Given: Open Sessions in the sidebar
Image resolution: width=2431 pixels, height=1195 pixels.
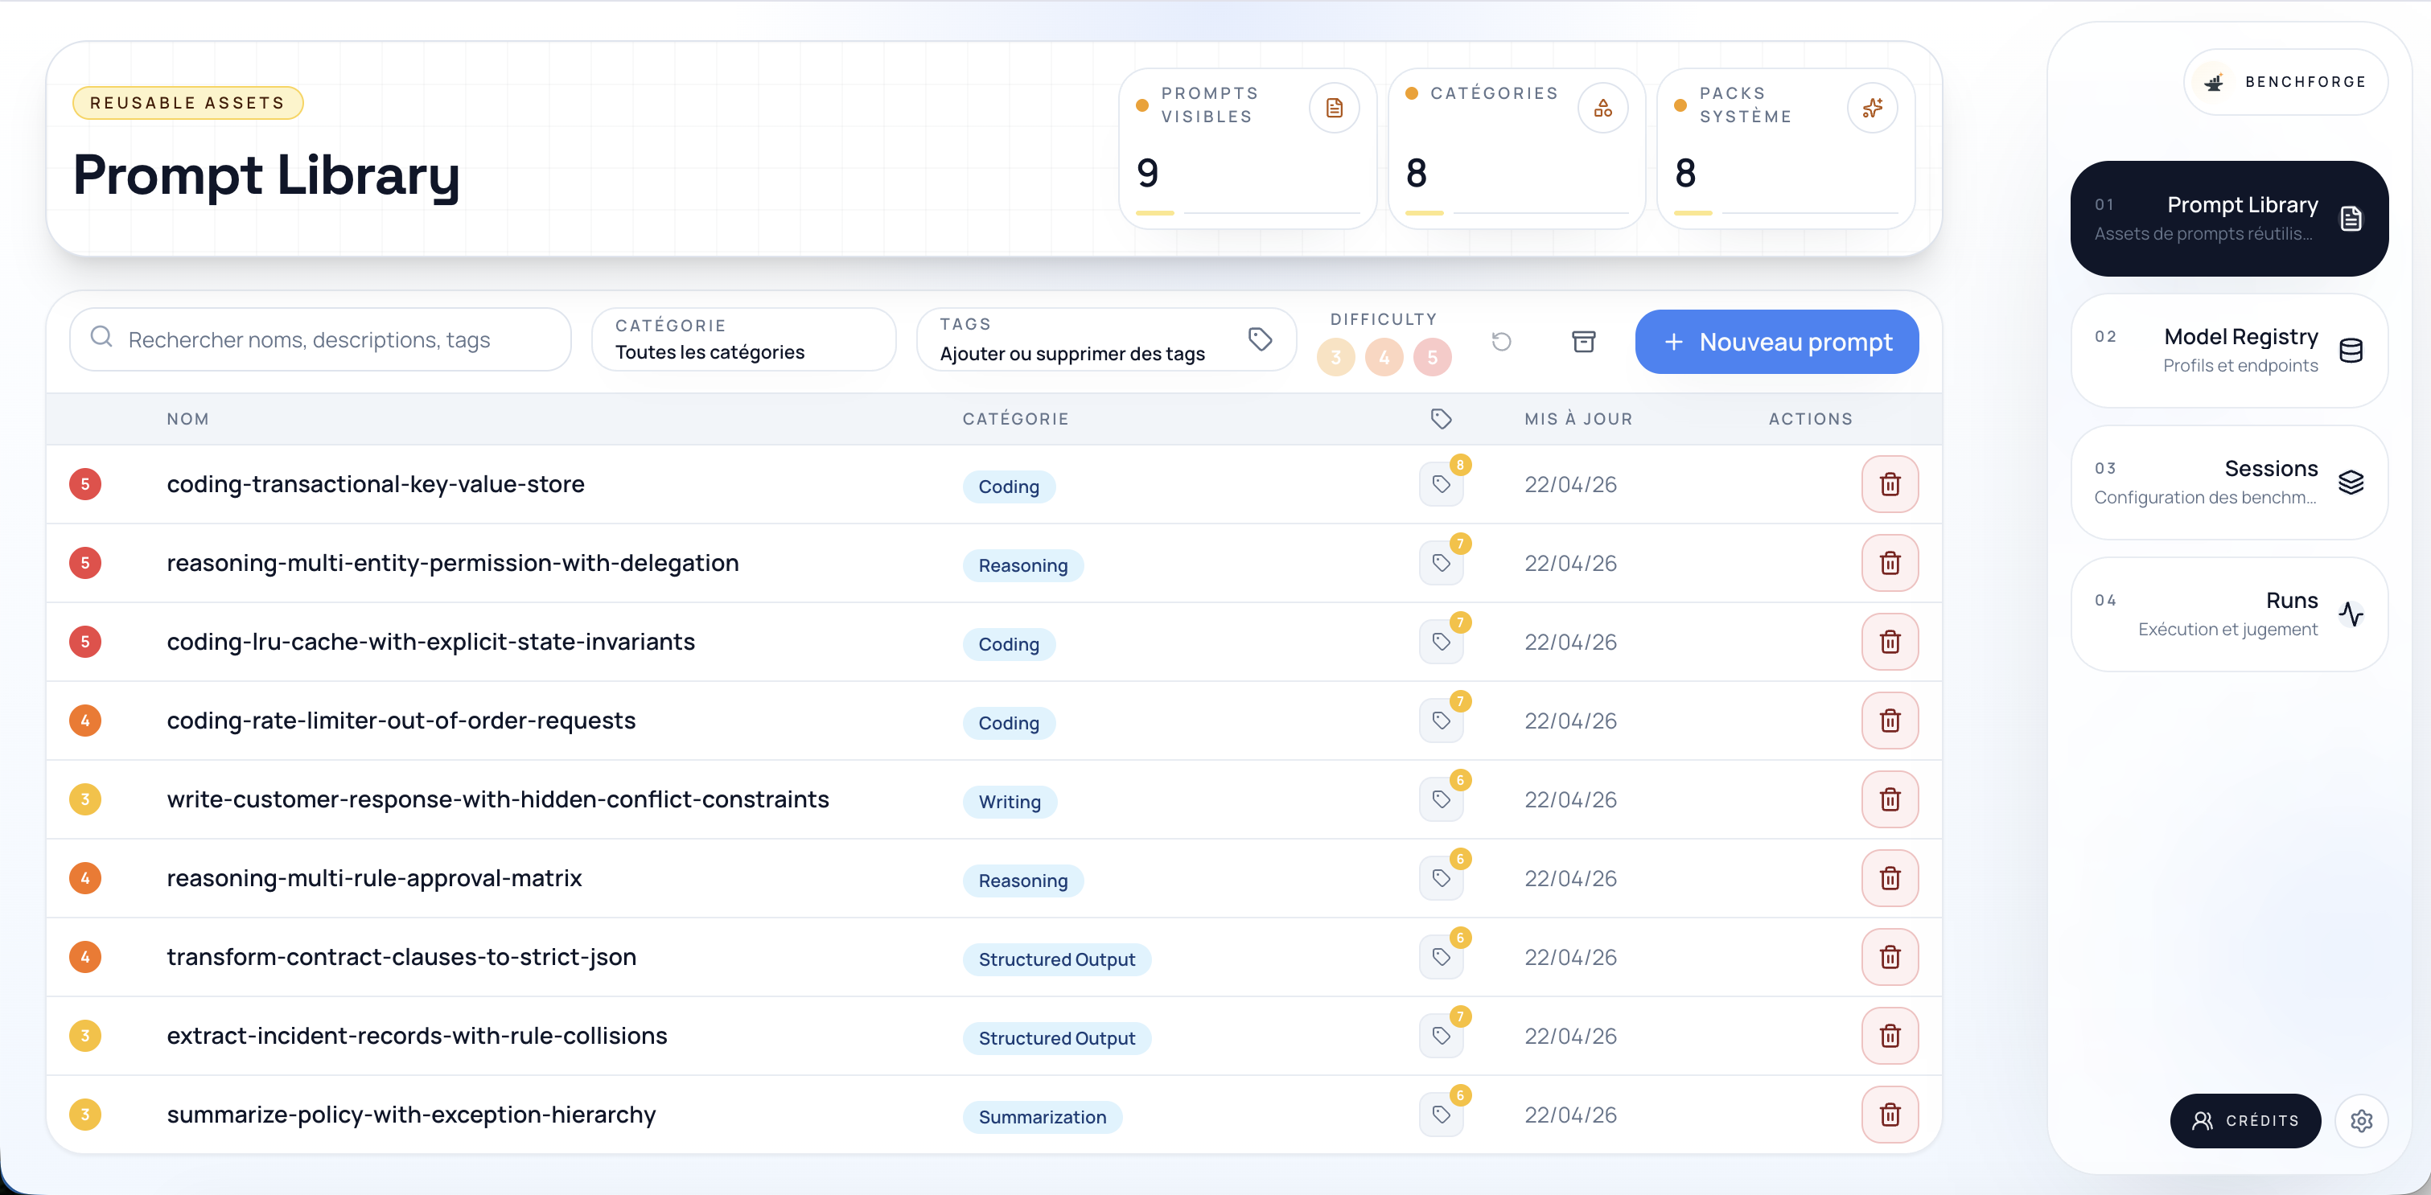Looking at the screenshot, I should [2229, 483].
